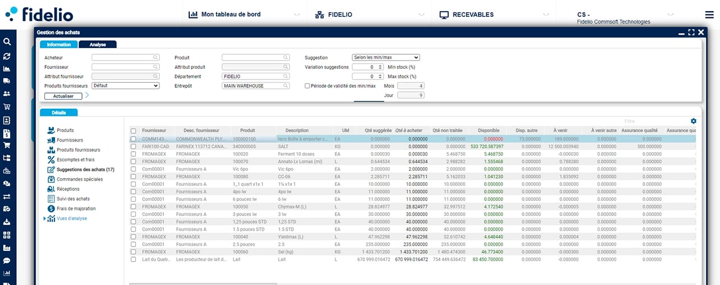Click the four-squares grid icon in sidebar
The image size is (720, 285).
7,235
